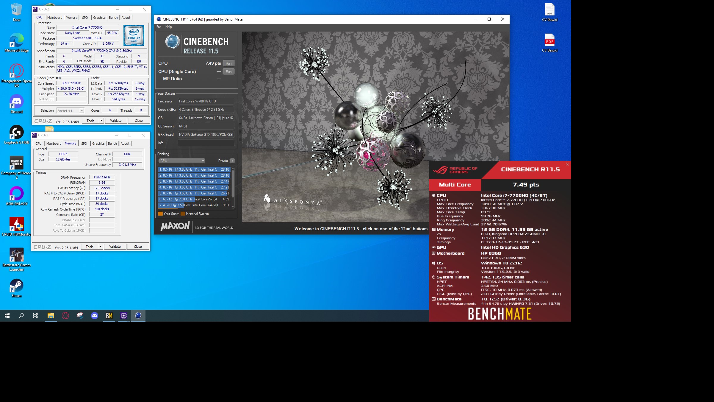Open the CV Dawid ODT document

(549, 12)
